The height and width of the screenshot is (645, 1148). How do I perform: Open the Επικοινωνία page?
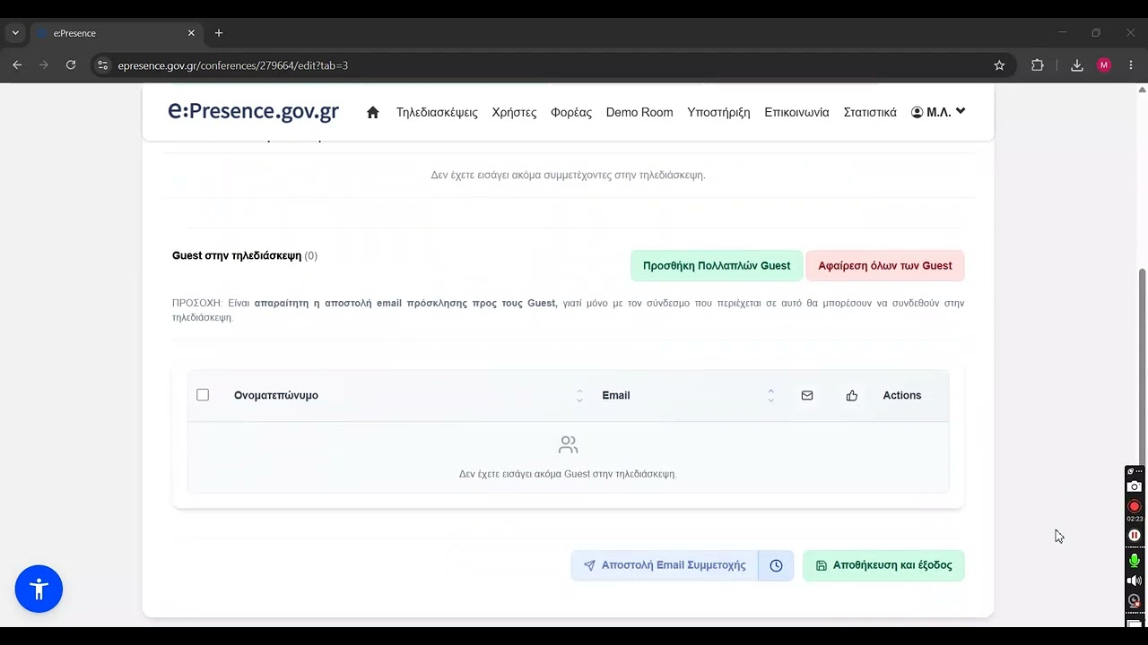(796, 112)
